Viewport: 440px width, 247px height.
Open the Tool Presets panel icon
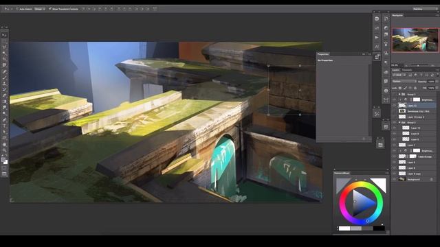point(377,114)
